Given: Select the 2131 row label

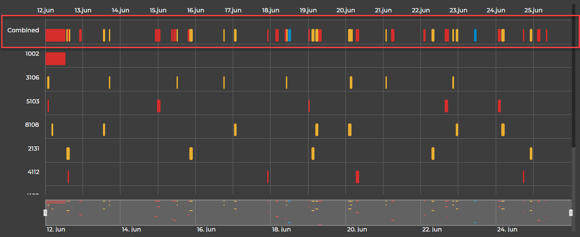Looking at the screenshot, I should coord(33,148).
